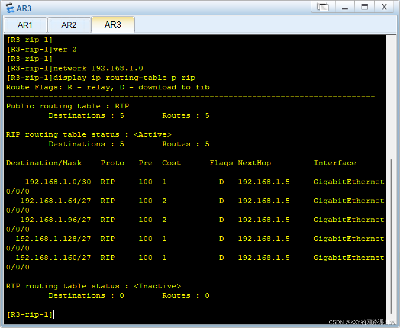Activate the AR3 console tab
Image resolution: width=400 pixels, height=328 pixels.
113,25
